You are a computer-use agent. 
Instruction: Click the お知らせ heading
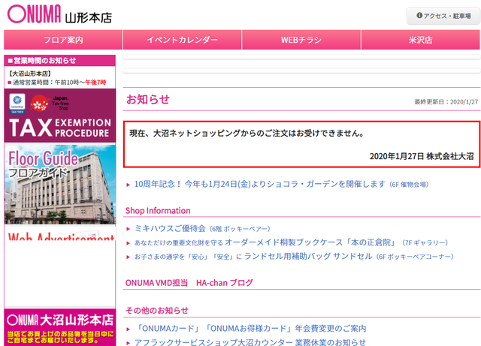pyautogui.click(x=148, y=99)
